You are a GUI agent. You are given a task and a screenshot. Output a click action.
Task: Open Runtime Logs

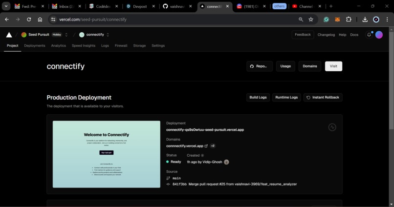coord(286,97)
